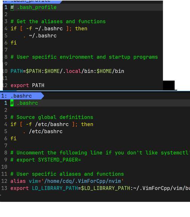
Task: Click the PATH=$PATH:$HOME assignment line
Action: [67, 71]
